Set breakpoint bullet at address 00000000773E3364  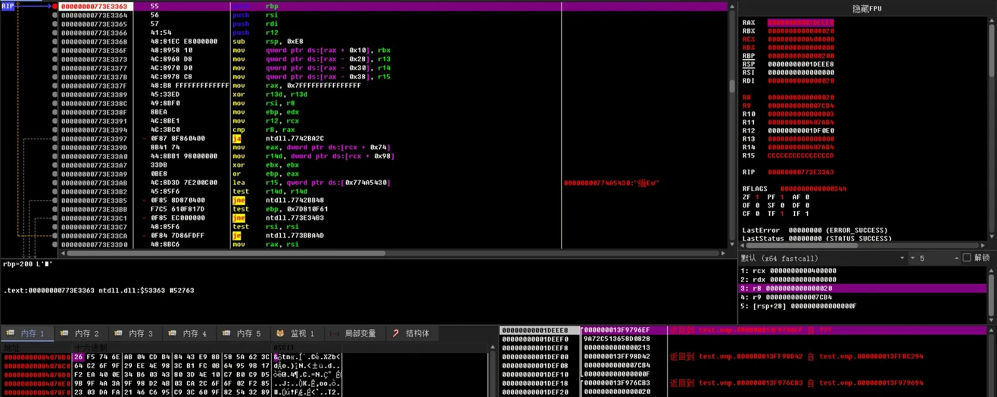tap(55, 15)
